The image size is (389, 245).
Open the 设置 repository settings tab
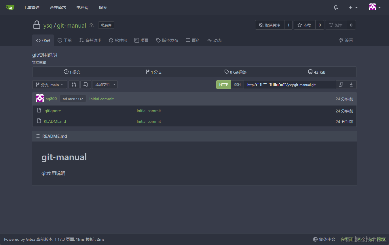point(346,40)
